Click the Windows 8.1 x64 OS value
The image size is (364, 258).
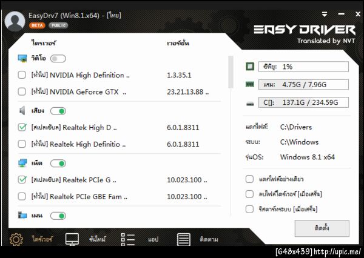308,157
